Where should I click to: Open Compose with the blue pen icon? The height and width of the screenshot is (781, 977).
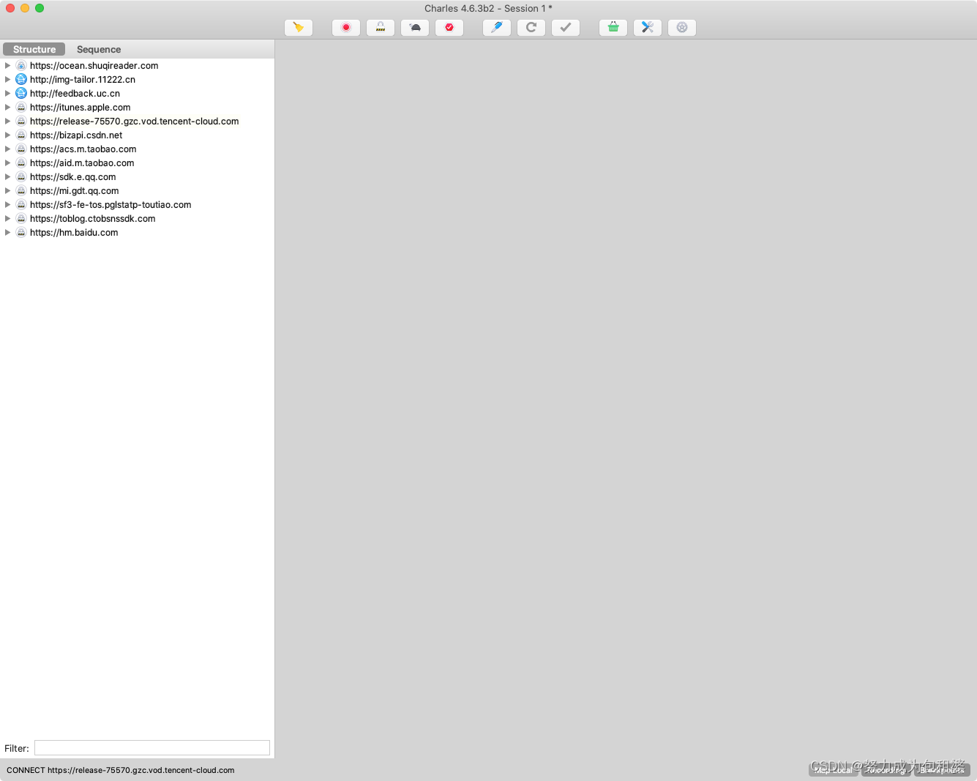pos(497,28)
